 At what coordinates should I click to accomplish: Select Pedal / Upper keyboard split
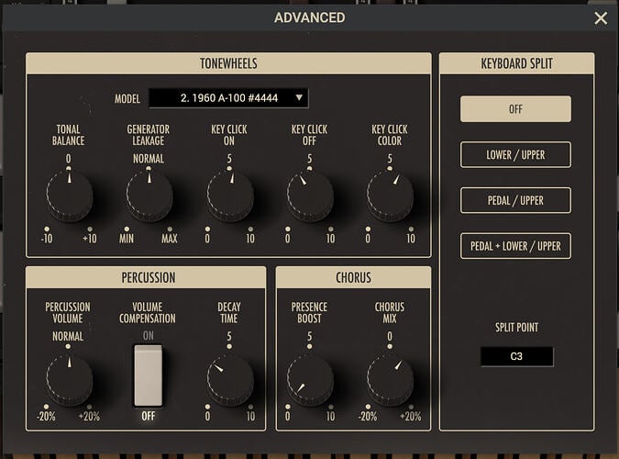[x=515, y=200]
